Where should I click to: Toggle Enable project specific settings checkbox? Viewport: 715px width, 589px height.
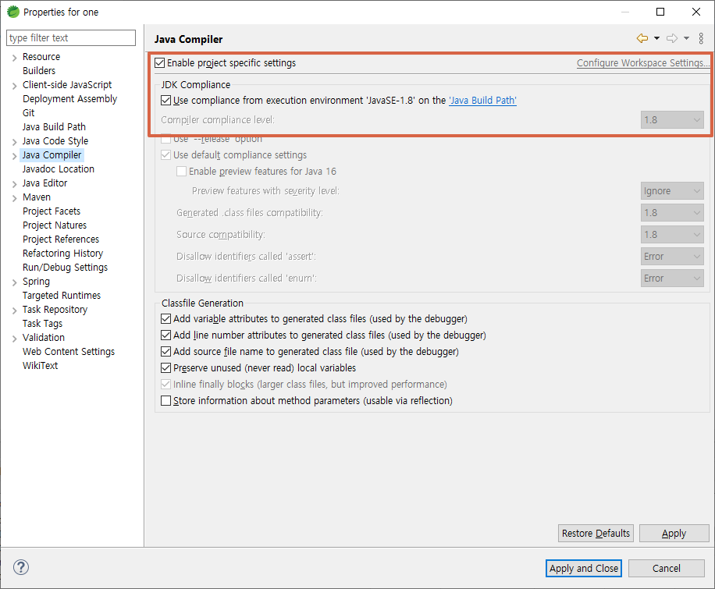click(x=159, y=63)
